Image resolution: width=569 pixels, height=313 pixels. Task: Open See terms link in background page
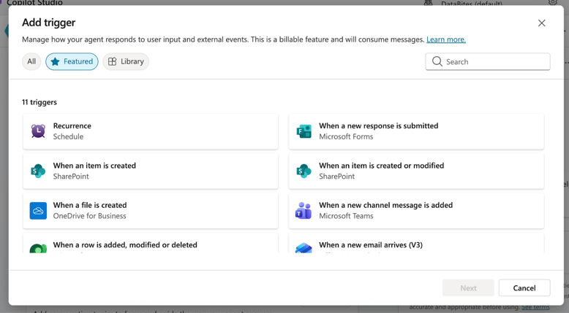pyautogui.click(x=535, y=307)
